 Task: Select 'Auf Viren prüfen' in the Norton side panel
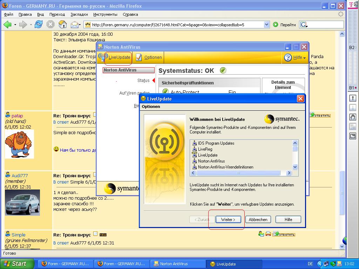134,93
